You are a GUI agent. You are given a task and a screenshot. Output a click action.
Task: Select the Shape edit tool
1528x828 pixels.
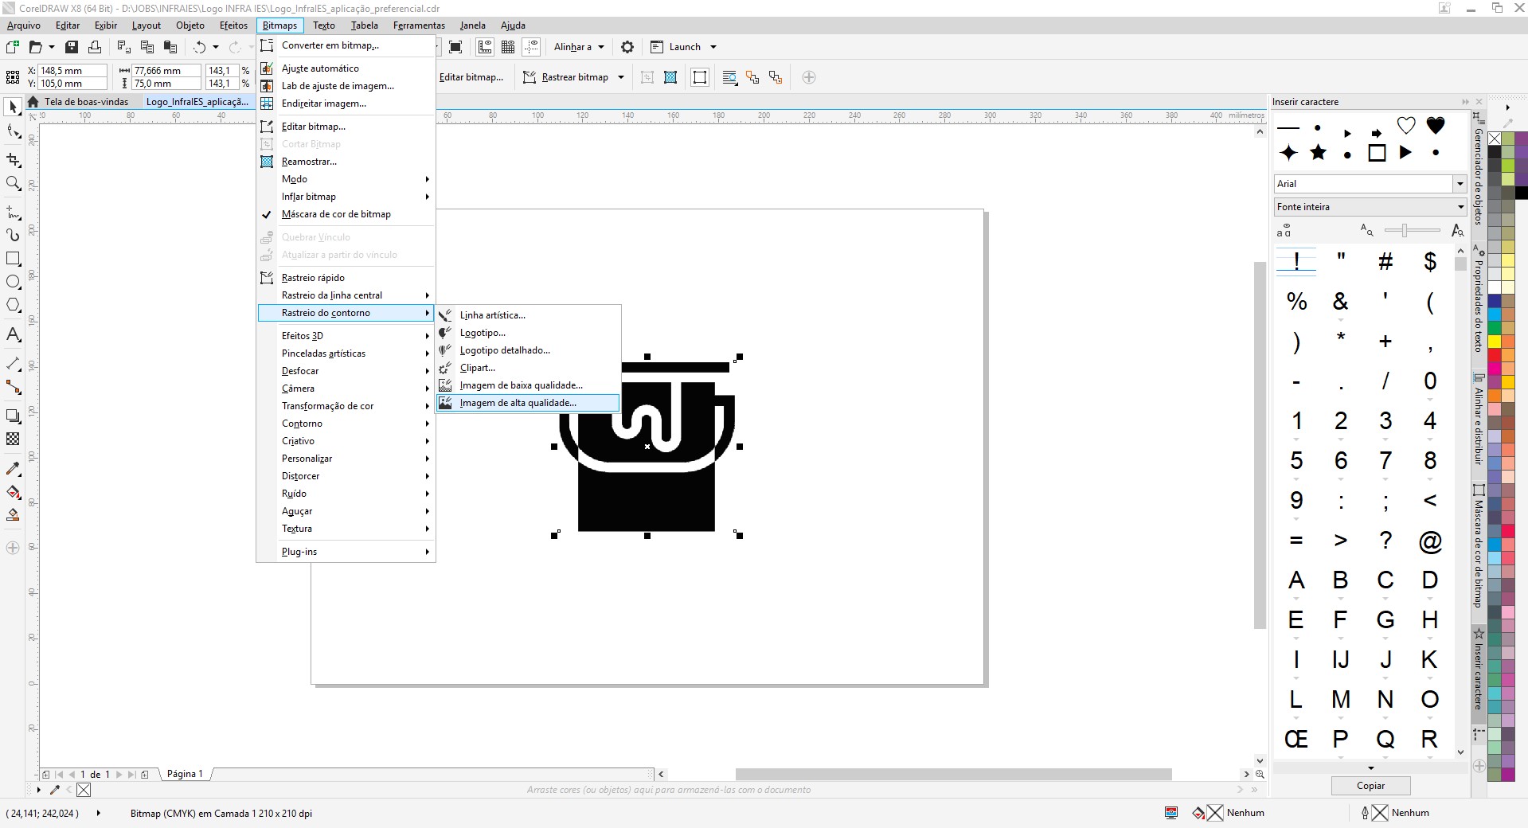pos(13,131)
